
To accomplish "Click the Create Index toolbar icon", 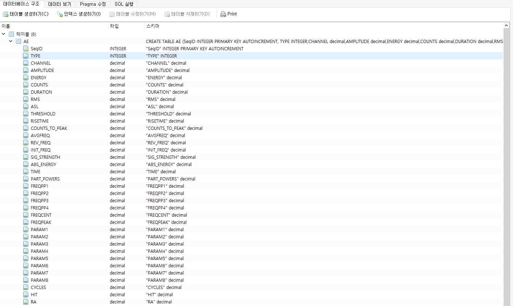I will click(60, 14).
